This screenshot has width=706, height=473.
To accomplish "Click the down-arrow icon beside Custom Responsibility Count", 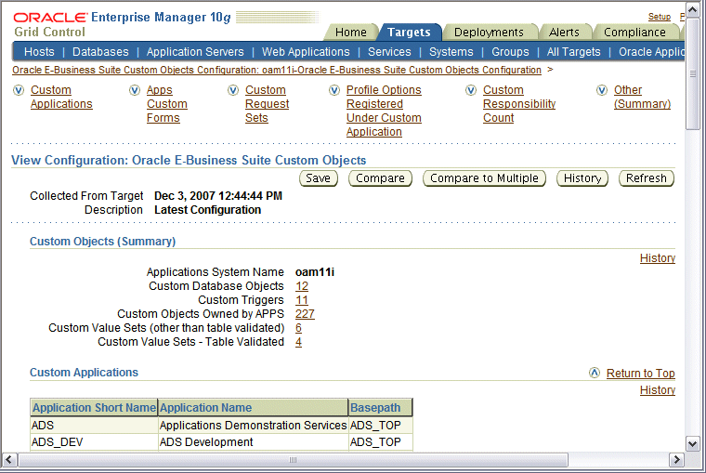I will [471, 90].
